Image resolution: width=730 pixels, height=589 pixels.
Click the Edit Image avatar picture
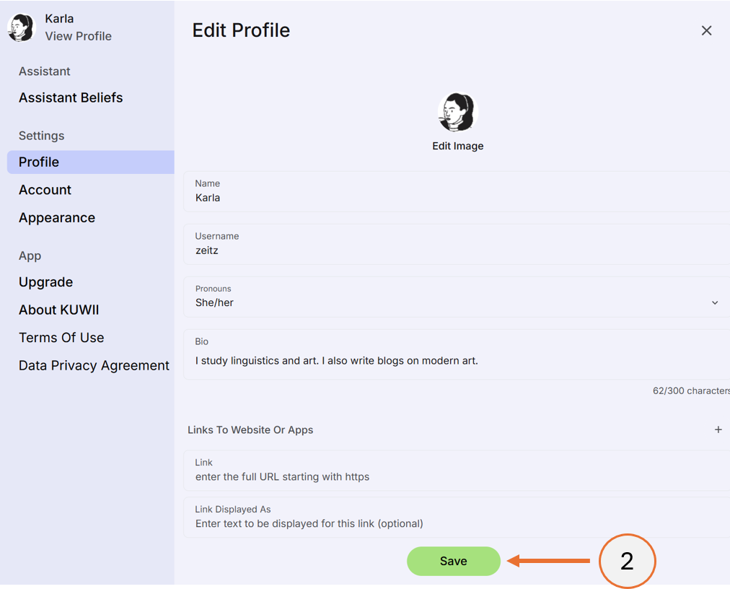pos(457,112)
